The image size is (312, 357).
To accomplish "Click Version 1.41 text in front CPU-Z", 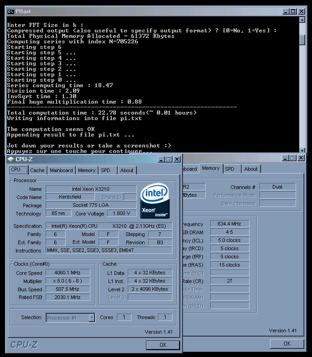I will point(159,332).
